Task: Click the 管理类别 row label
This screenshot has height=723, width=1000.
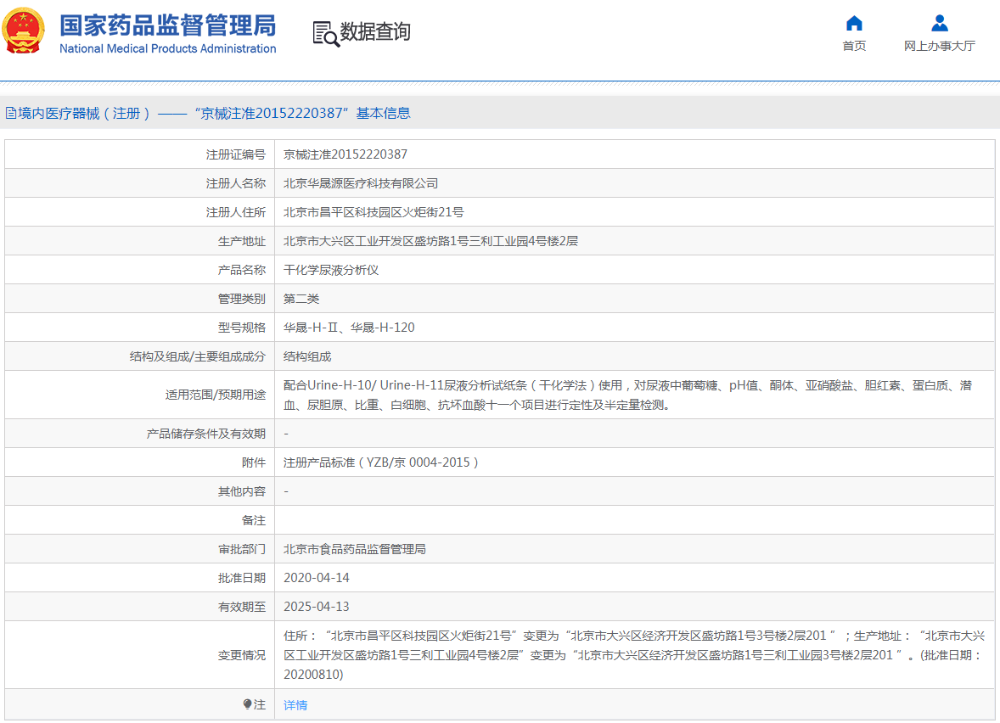Action: (242, 299)
